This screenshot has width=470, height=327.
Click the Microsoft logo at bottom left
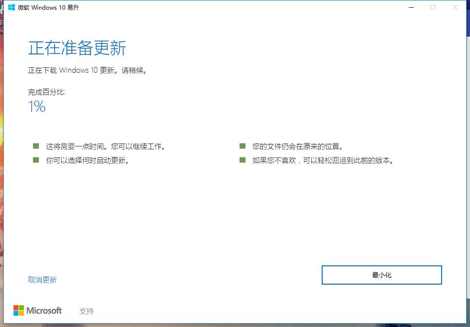pos(38,311)
